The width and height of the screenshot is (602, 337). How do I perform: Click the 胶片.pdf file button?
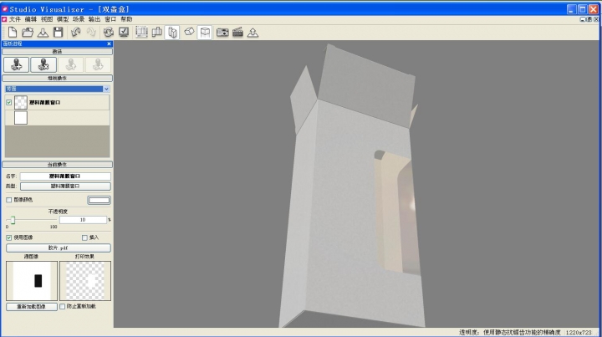pos(57,248)
